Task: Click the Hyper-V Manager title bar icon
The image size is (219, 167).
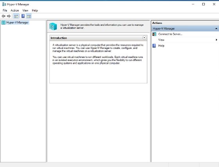Action: click(x=4, y=4)
